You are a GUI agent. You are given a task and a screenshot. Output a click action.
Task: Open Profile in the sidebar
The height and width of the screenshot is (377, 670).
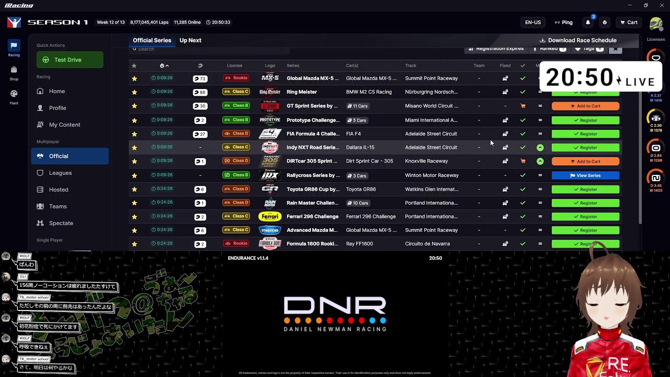pos(58,108)
